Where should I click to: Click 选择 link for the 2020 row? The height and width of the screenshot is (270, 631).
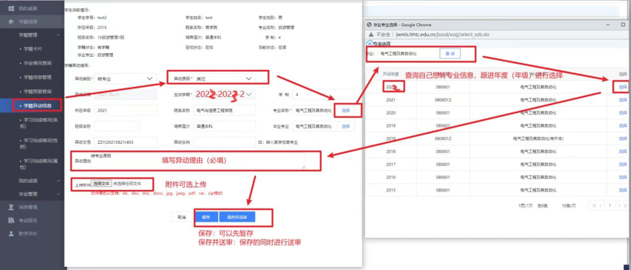point(623,113)
